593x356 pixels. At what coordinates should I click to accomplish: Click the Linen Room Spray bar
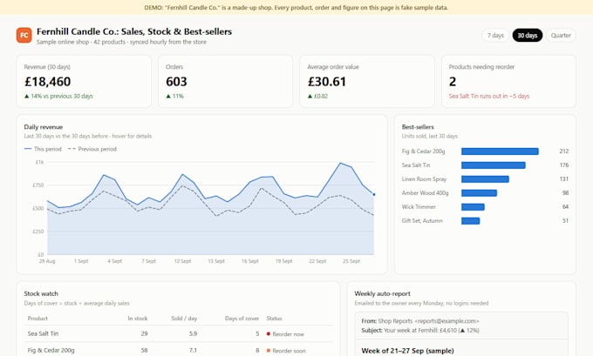pos(485,179)
